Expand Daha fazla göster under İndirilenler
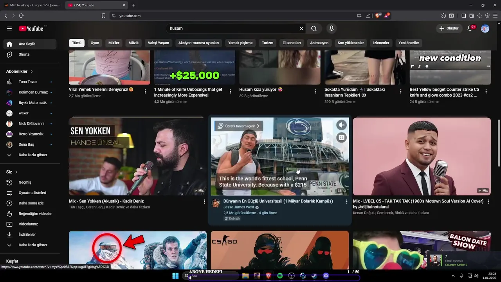The image size is (501, 282). [30, 245]
